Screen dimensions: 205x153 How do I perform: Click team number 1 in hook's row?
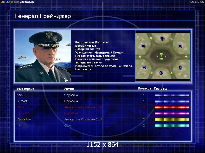point(144,95)
